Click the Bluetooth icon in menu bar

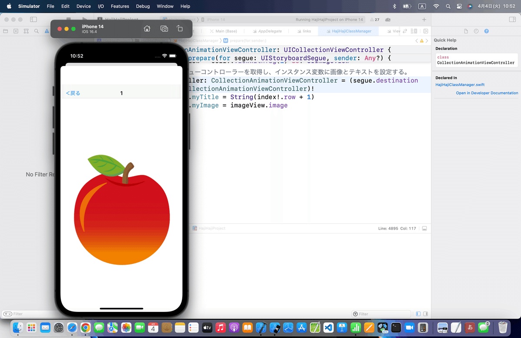coord(394,7)
